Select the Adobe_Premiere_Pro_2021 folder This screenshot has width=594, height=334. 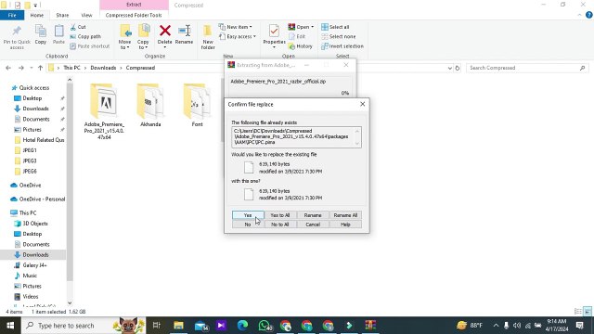[104, 111]
